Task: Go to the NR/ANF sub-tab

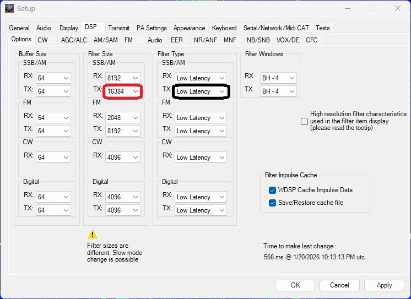Action: click(204, 40)
